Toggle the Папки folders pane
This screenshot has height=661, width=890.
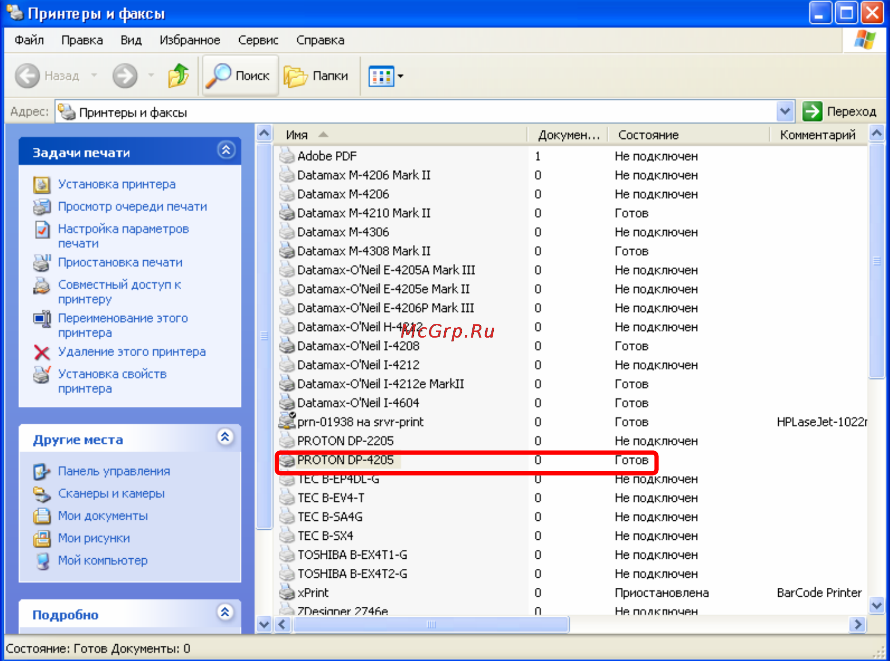(316, 76)
